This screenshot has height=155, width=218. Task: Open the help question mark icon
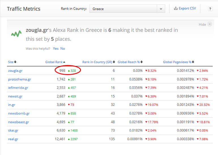210,9
